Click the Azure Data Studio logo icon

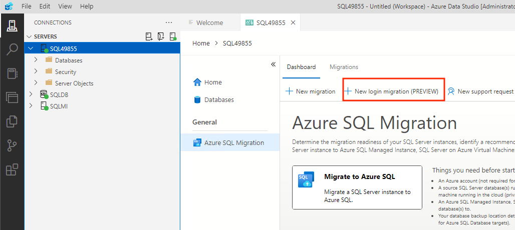click(8, 6)
